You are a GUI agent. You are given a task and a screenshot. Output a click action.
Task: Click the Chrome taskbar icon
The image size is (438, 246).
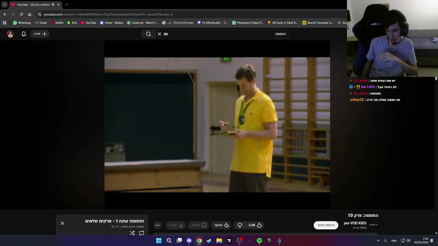(199, 241)
